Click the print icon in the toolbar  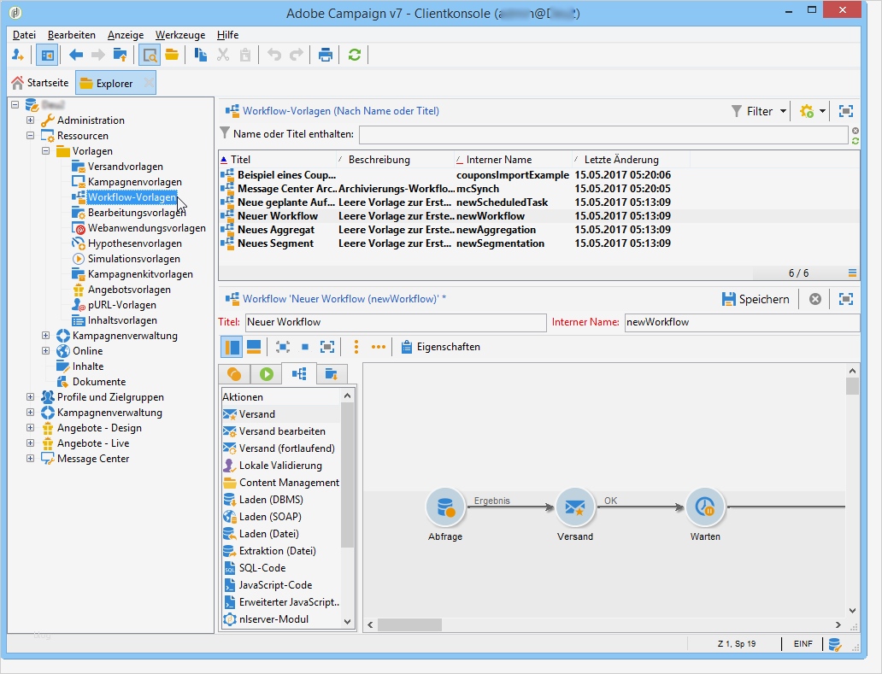point(326,55)
